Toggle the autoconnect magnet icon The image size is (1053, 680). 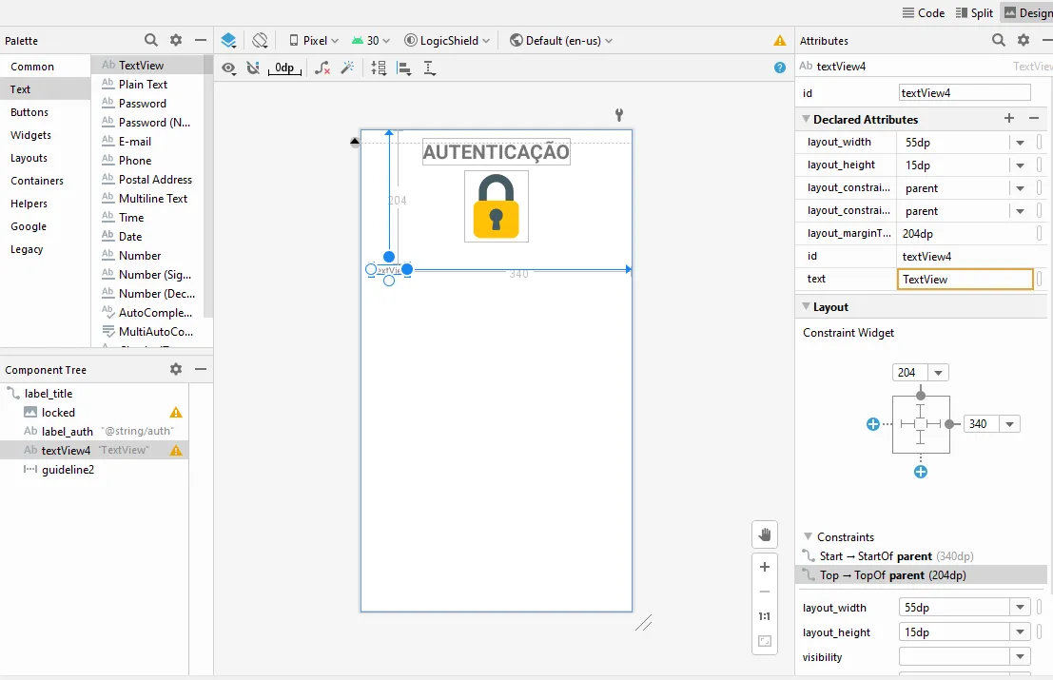[252, 68]
